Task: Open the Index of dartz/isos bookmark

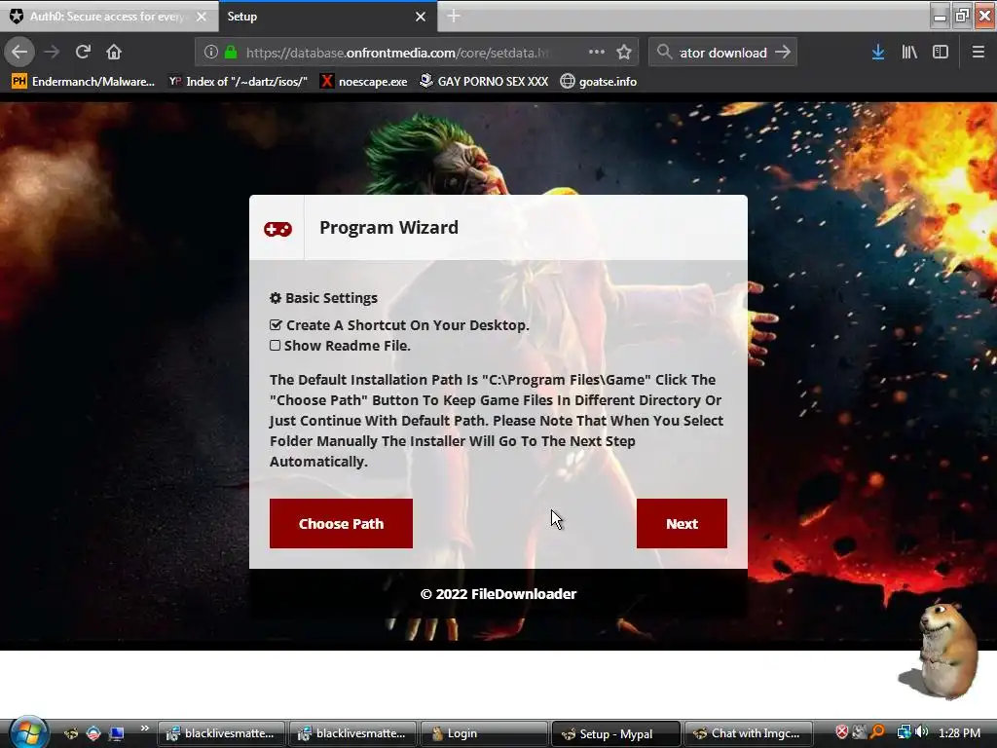Action: click(239, 82)
